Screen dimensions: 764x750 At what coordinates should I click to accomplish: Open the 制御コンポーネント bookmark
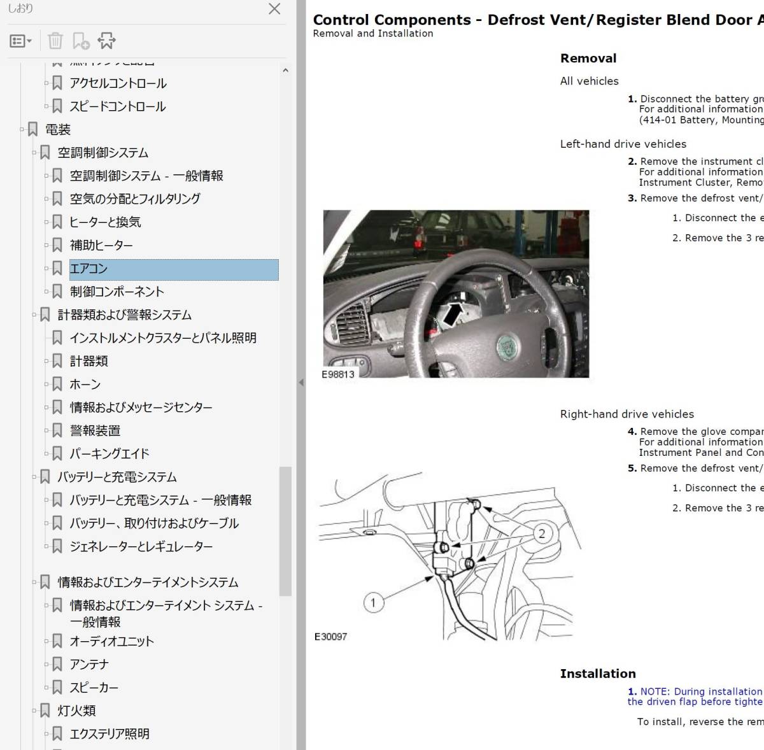pos(117,292)
